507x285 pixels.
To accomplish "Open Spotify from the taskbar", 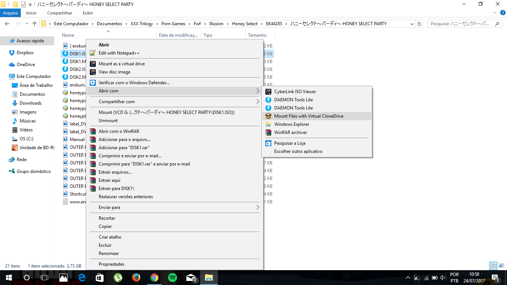I will [x=173, y=278].
